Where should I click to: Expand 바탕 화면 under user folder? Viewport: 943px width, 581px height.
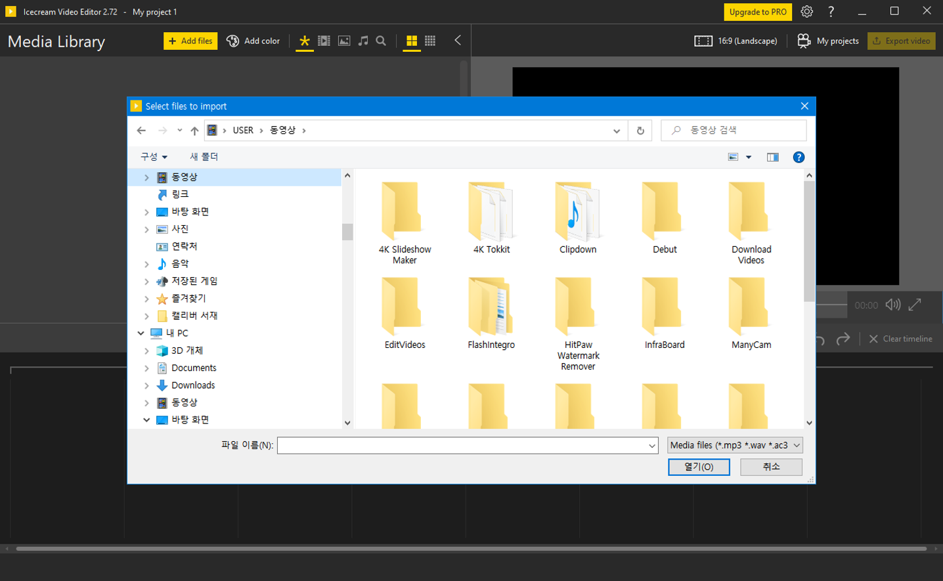pos(146,212)
